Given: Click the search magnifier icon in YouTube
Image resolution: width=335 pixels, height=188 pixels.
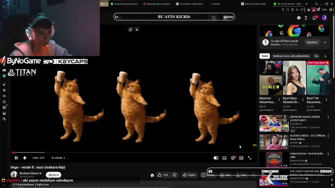Looking at the screenshot, I should click(x=214, y=17).
